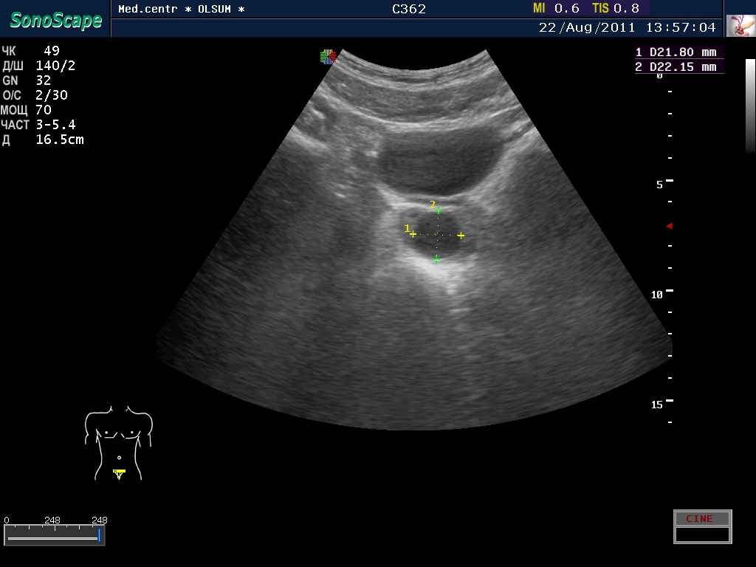Select top green caliper of measurement 2
The width and height of the screenshot is (756, 567).
pyautogui.click(x=438, y=211)
